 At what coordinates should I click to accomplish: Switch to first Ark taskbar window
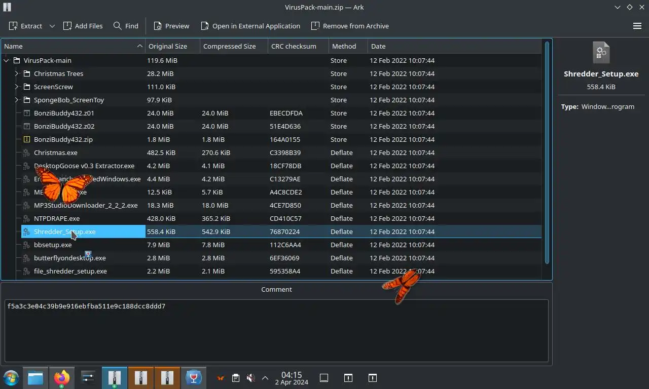click(115, 378)
